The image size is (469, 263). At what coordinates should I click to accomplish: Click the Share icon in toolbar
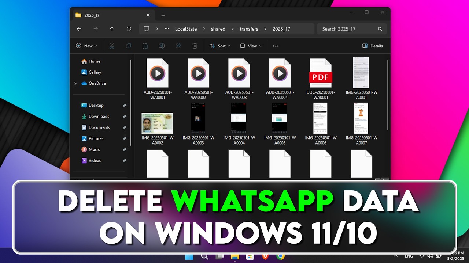pyautogui.click(x=178, y=46)
